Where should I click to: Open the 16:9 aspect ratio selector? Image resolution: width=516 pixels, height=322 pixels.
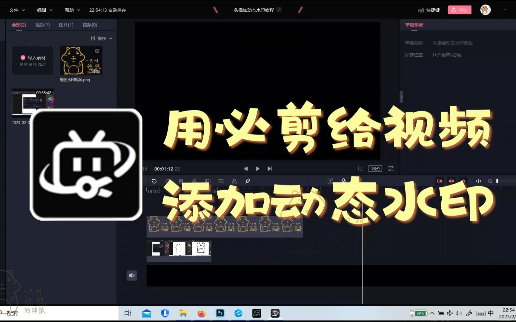tap(375, 169)
